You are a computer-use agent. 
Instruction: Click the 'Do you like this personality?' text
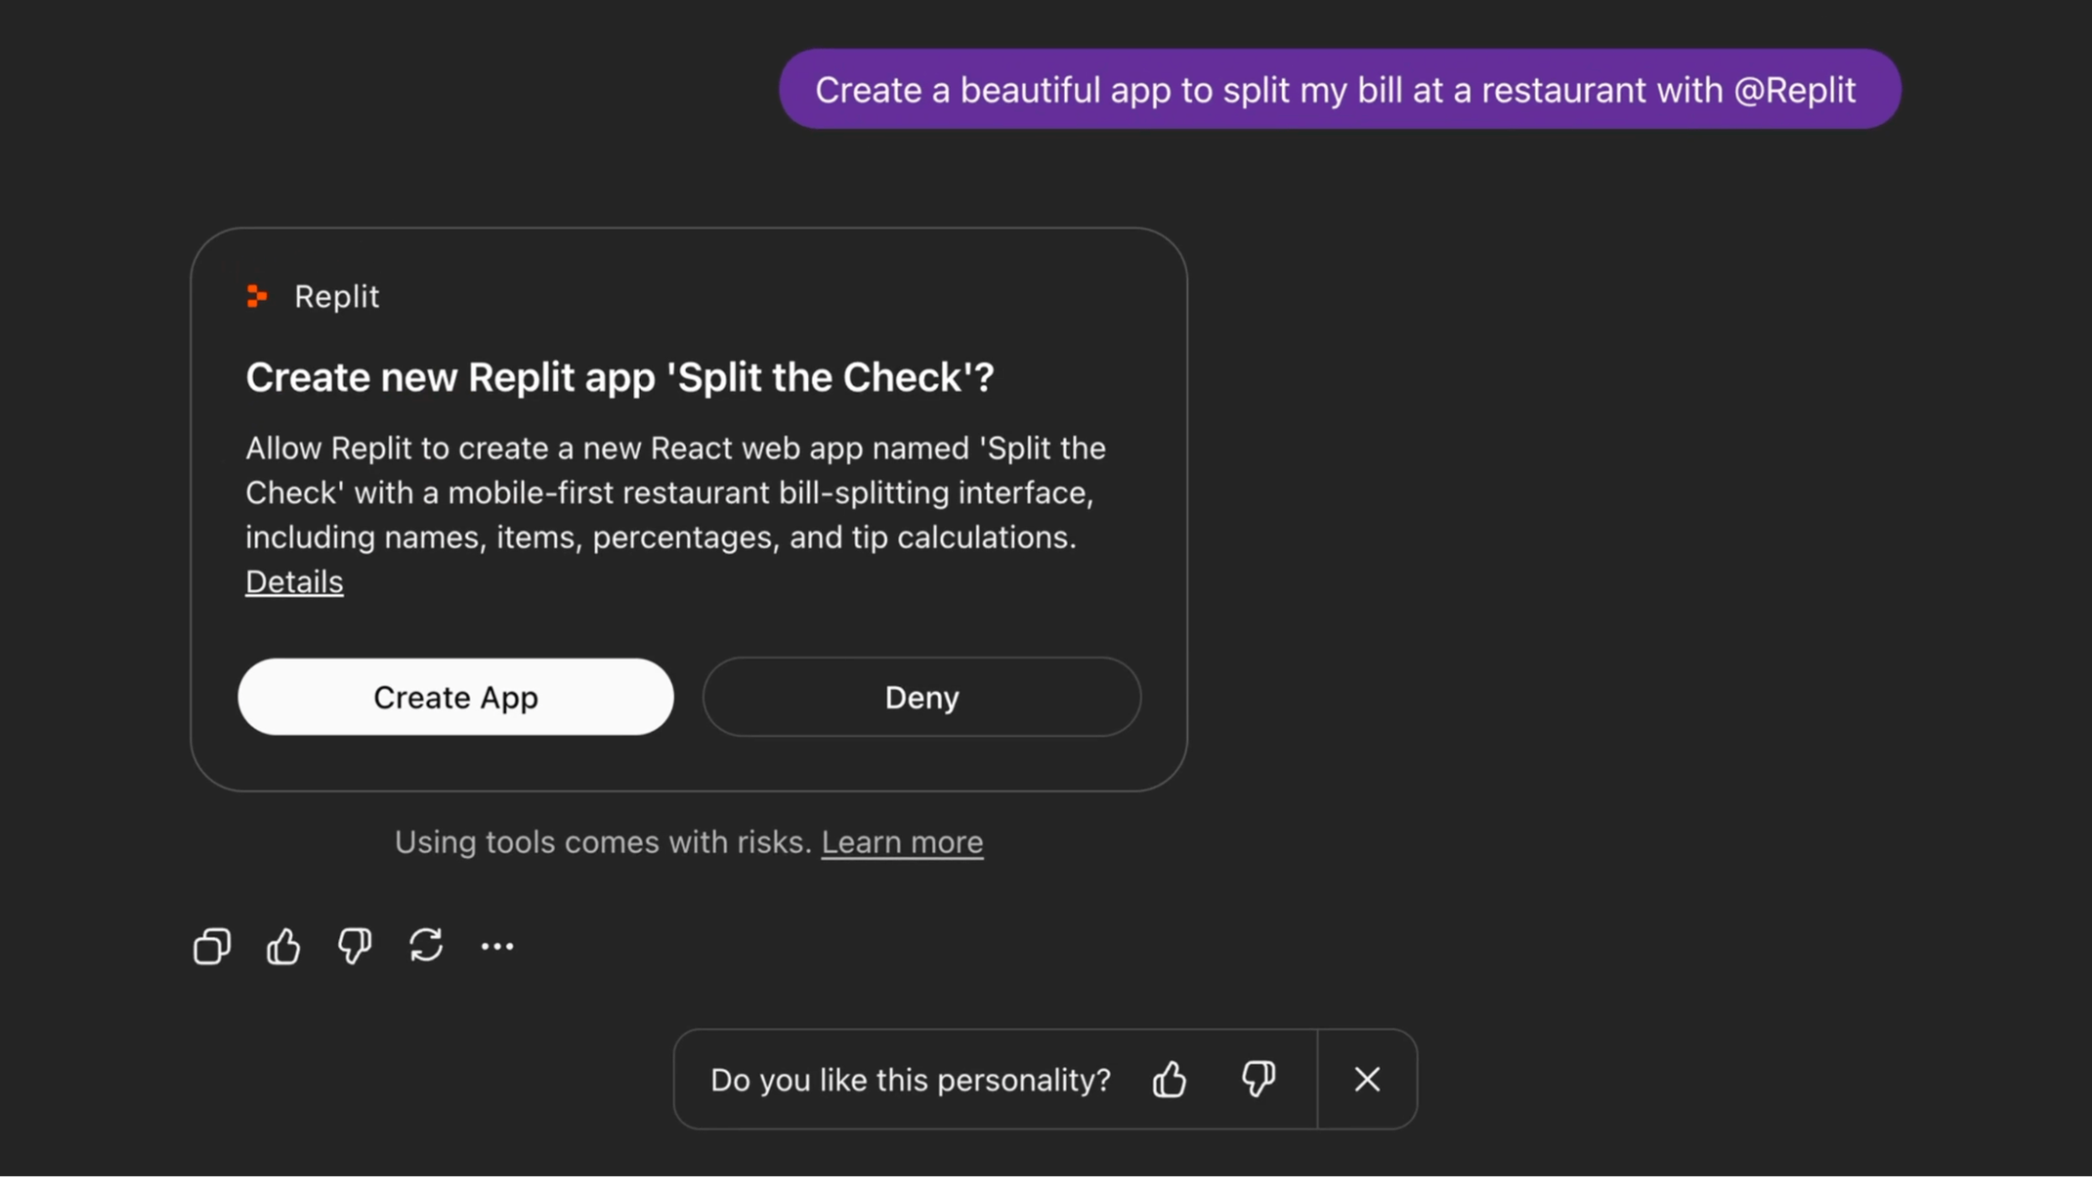pyautogui.click(x=910, y=1081)
